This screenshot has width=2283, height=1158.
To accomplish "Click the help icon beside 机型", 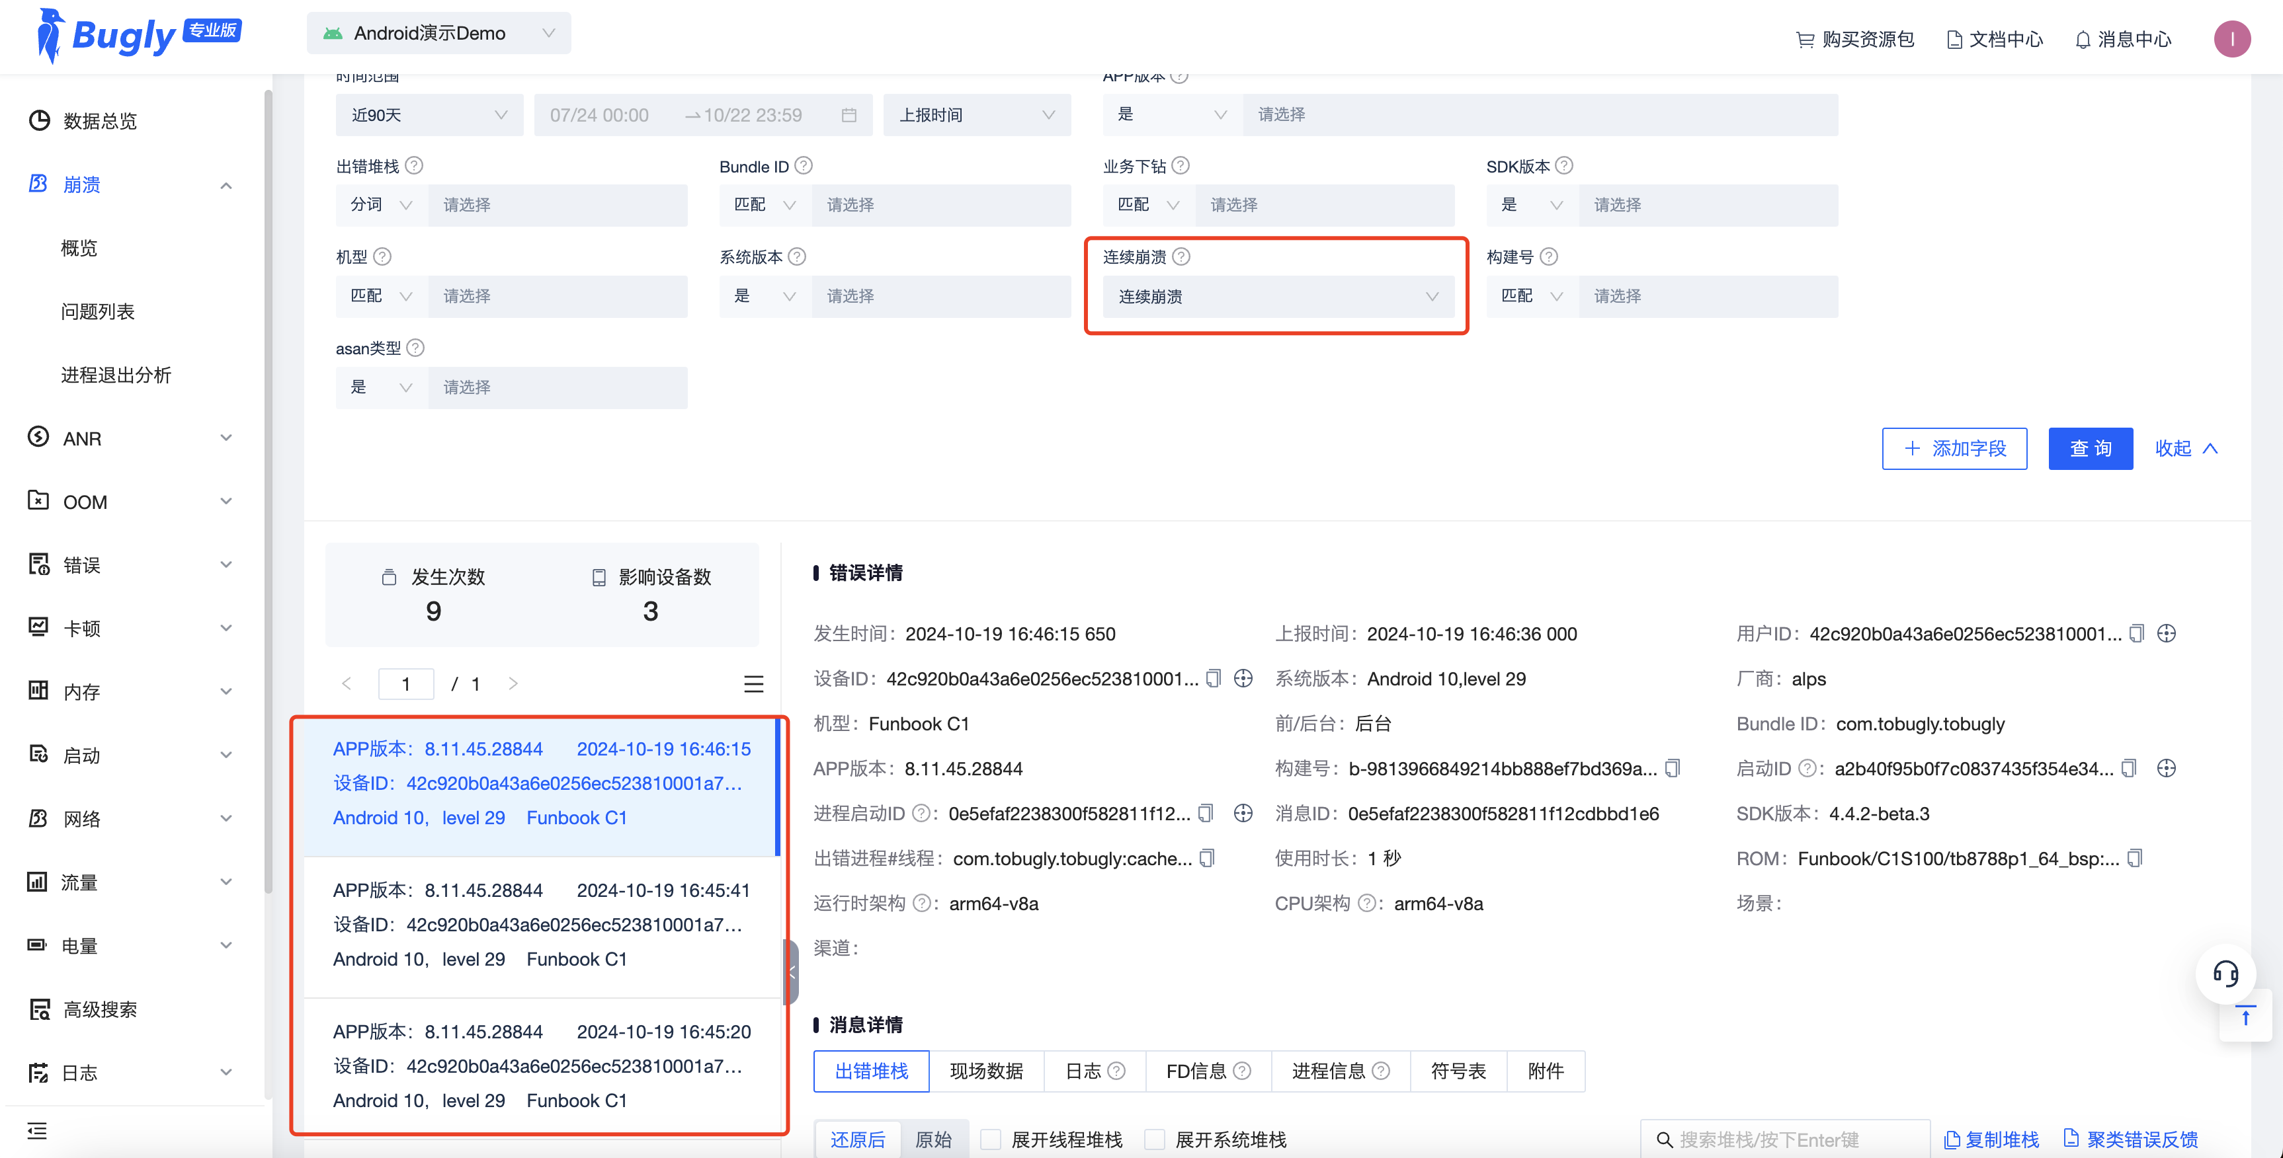I will tap(382, 256).
